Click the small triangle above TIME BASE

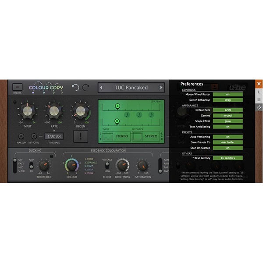point(54,131)
